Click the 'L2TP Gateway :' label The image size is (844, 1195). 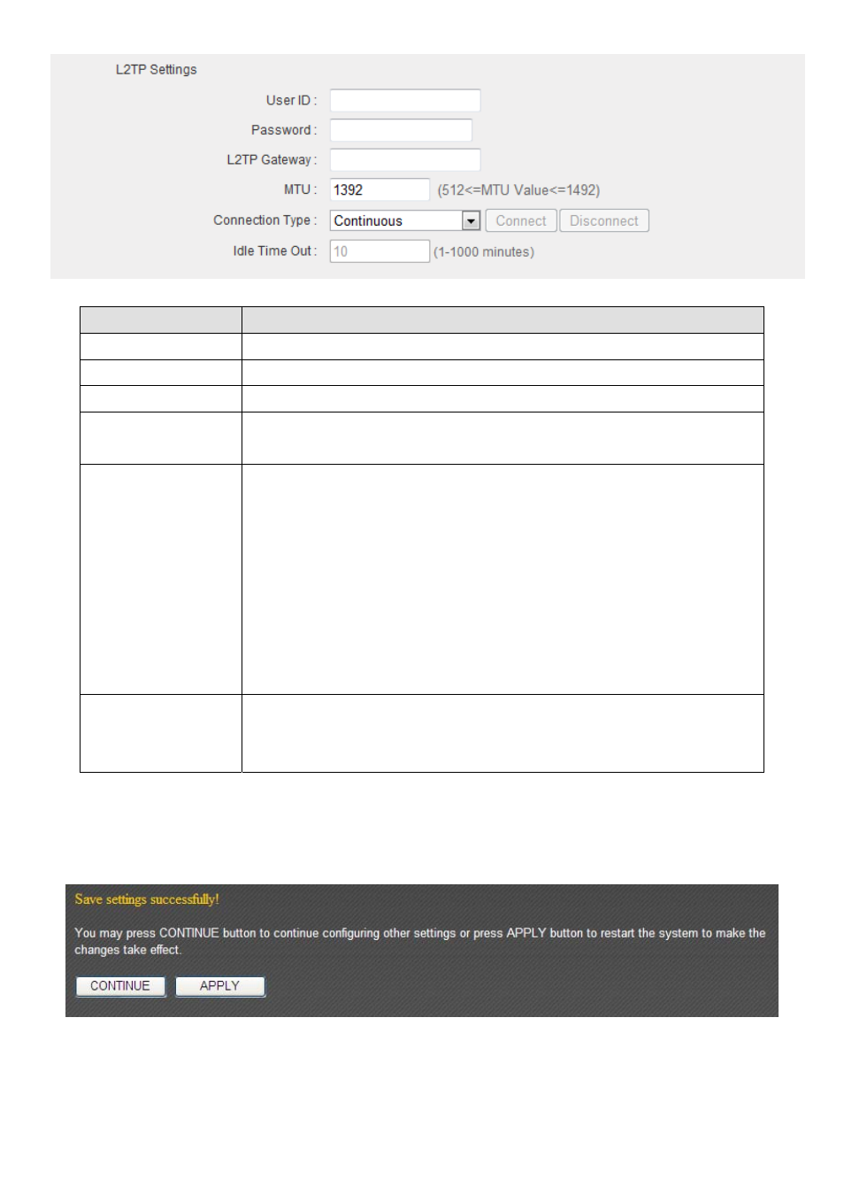click(272, 160)
